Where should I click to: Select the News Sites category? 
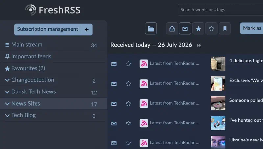pyautogui.click(x=26, y=104)
